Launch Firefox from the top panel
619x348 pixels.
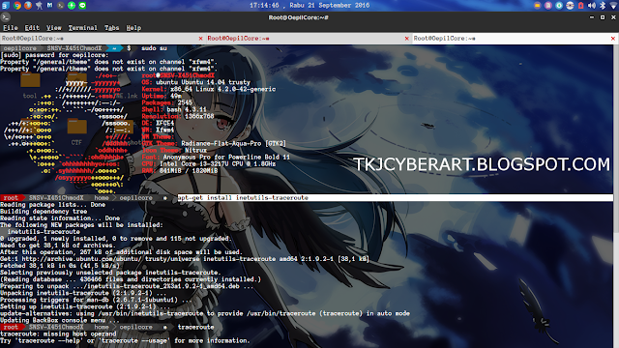pos(28,5)
